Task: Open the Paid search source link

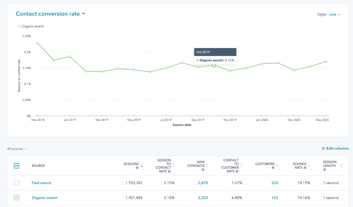Action: [41, 183]
